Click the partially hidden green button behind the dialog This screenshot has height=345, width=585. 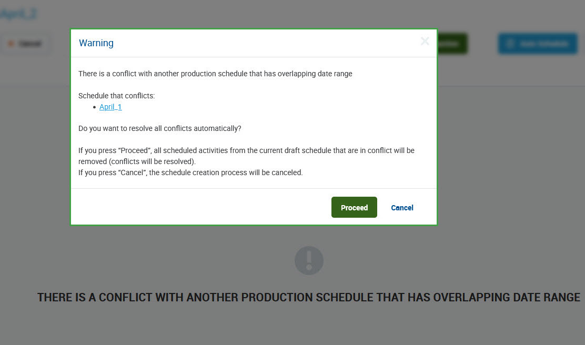click(452, 44)
